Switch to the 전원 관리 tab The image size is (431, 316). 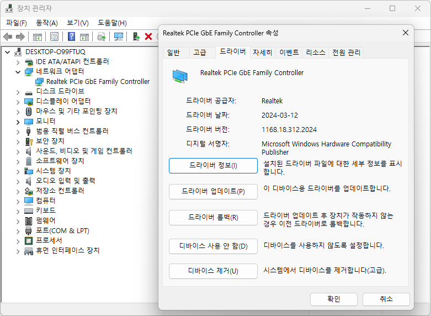pyautogui.click(x=346, y=52)
